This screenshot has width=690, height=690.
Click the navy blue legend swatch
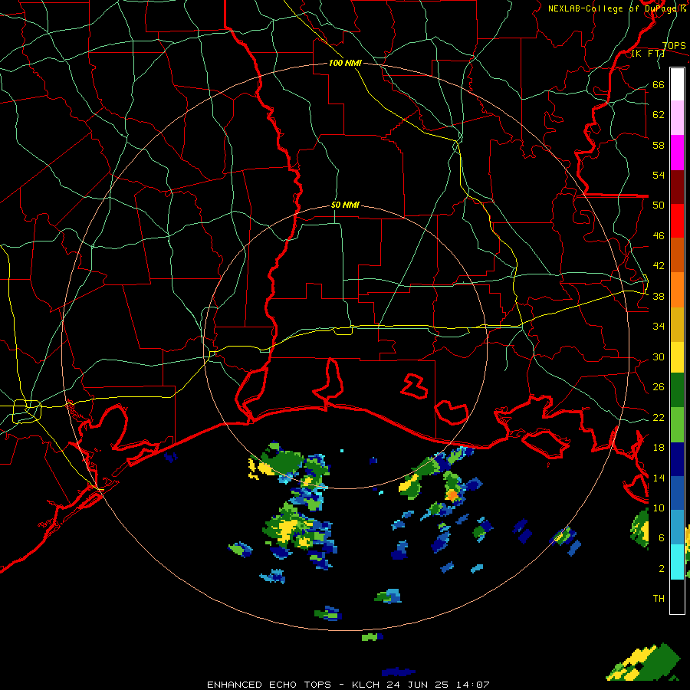tap(677, 459)
